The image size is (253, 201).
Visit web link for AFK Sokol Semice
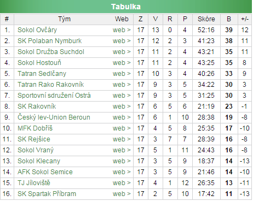click(x=122, y=172)
